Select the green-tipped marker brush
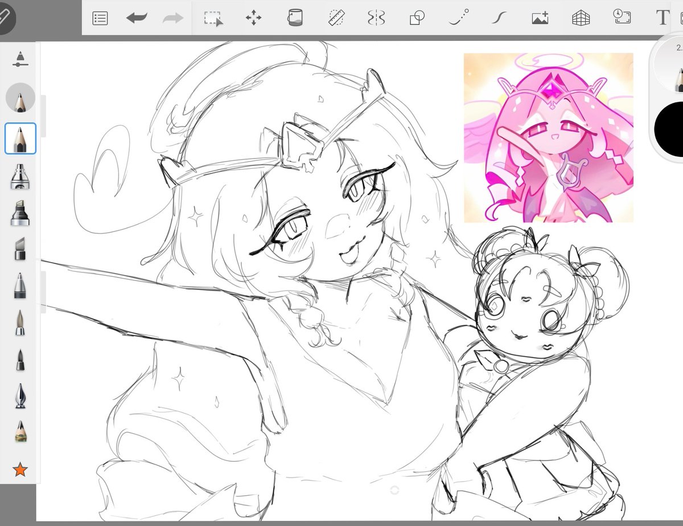 [20, 213]
